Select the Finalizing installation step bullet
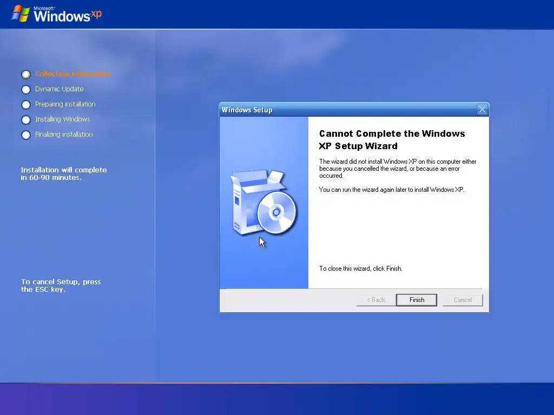Screen dimensions: 554x415 (26, 135)
